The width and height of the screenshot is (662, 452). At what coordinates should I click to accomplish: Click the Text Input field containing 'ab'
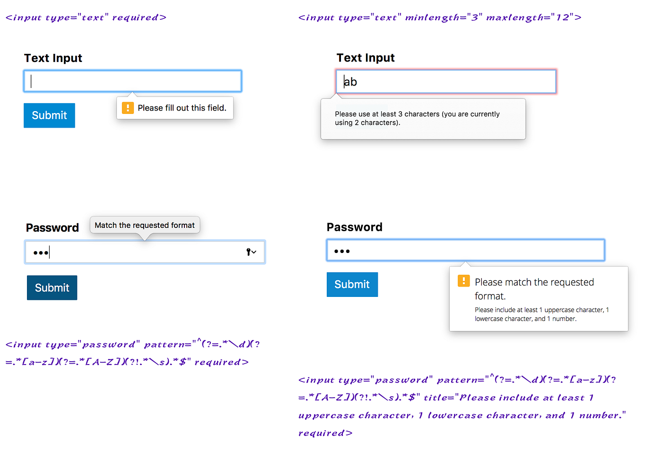pos(446,82)
